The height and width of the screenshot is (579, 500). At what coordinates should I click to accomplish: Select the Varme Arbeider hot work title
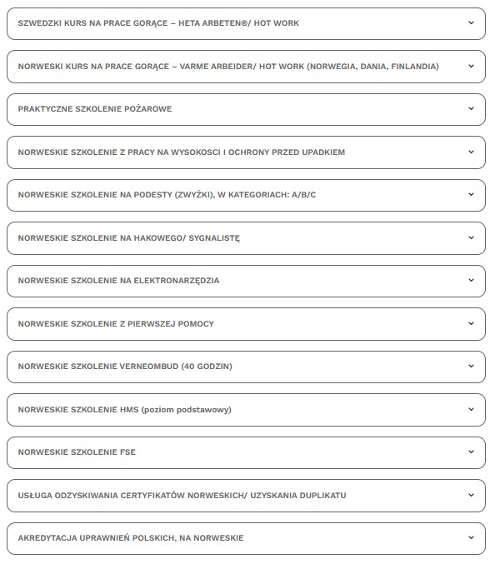click(227, 67)
